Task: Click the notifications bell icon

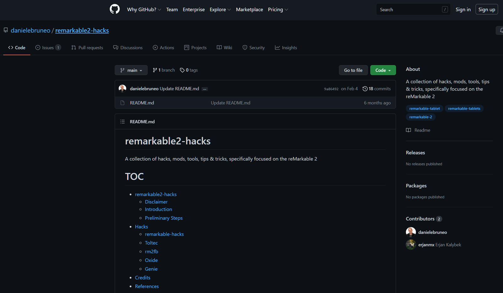Action: click(500, 30)
